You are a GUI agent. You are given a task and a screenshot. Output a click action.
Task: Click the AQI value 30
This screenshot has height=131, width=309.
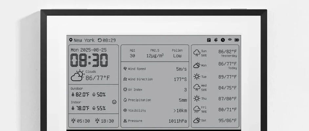(133, 56)
